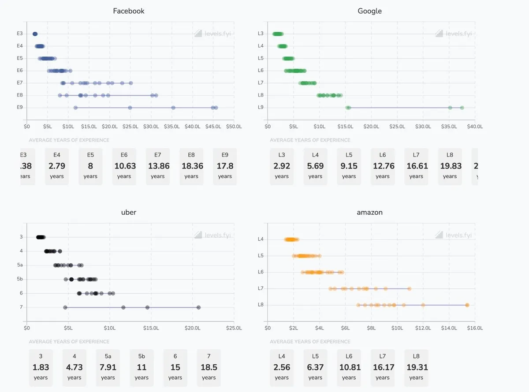This screenshot has width=529, height=392.
Task: Click the rightmost data point on Google L9 row
Action: (x=462, y=108)
